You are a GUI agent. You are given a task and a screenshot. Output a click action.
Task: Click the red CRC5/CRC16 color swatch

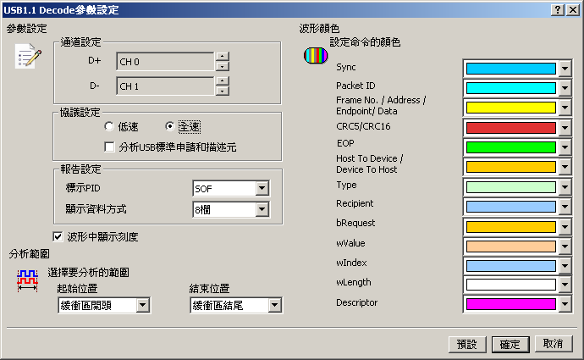point(511,128)
